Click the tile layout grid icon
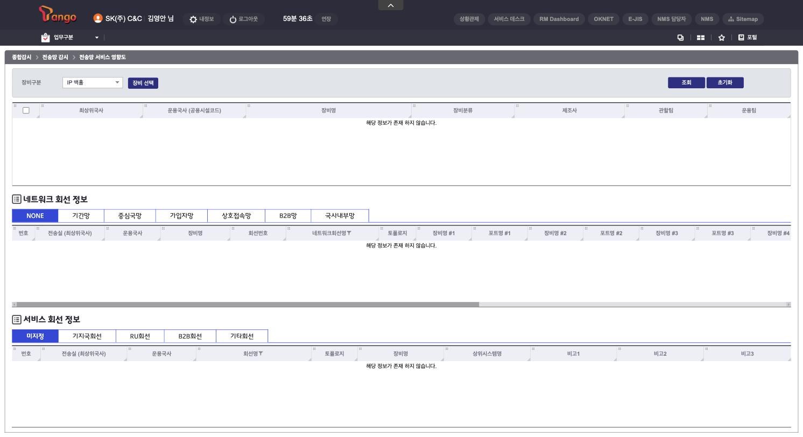 (x=701, y=38)
